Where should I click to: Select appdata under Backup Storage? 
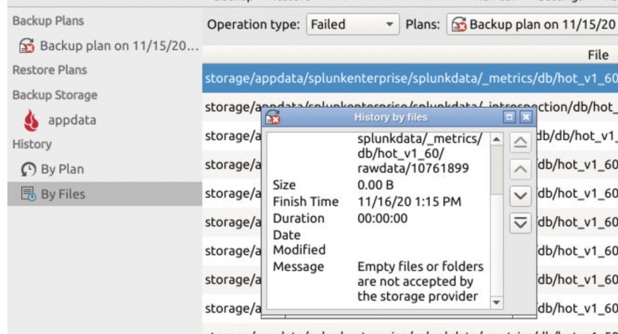tap(72, 120)
